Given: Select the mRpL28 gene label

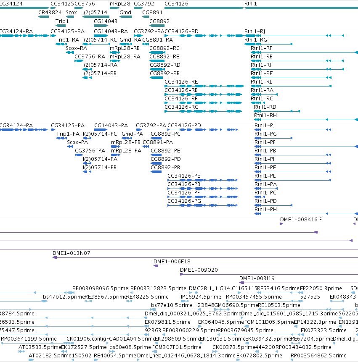Looking at the screenshot, I should pyautogui.click(x=120, y=4).
